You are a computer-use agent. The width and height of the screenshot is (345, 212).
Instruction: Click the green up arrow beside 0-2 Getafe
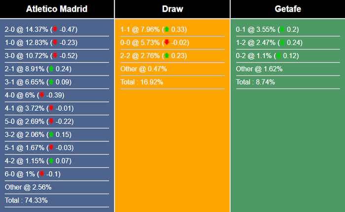point(278,56)
